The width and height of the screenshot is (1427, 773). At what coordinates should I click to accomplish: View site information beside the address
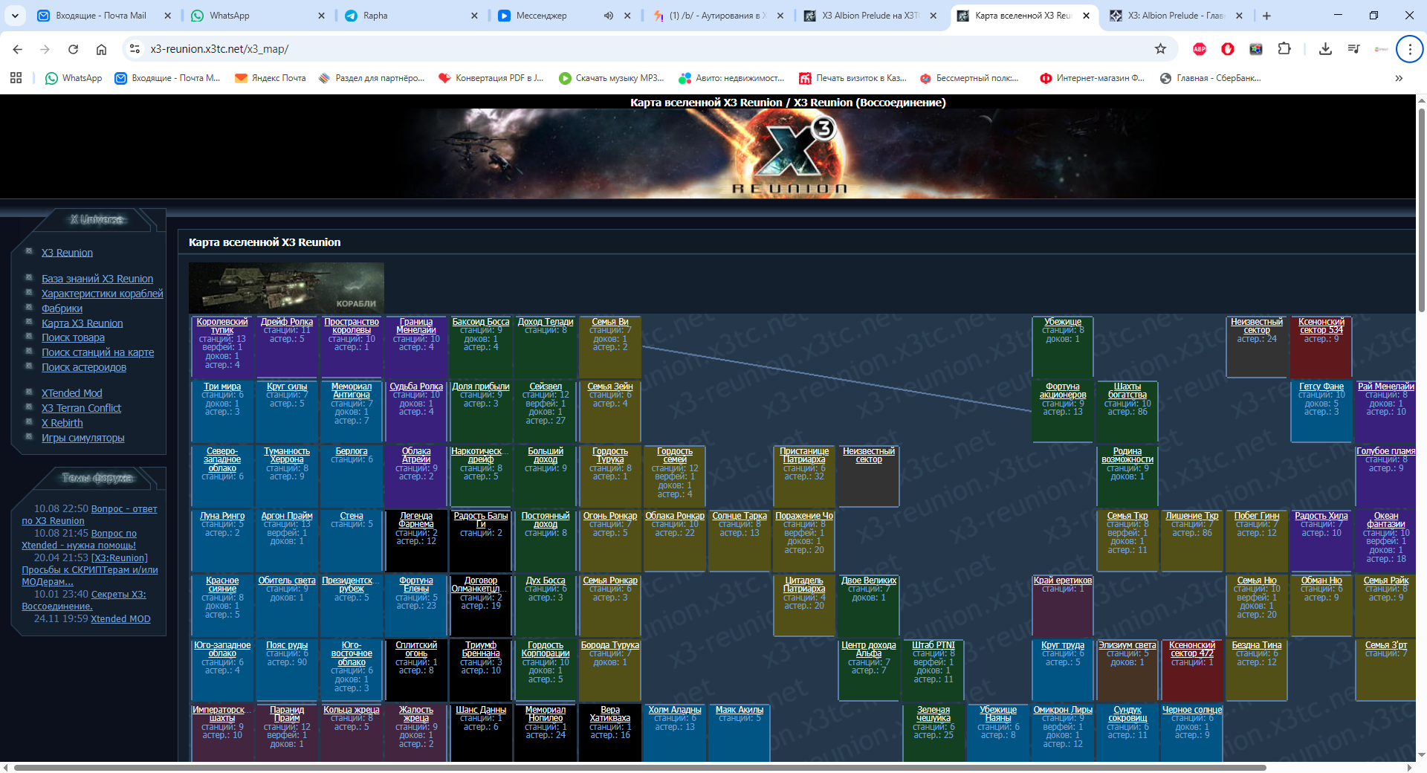point(135,49)
